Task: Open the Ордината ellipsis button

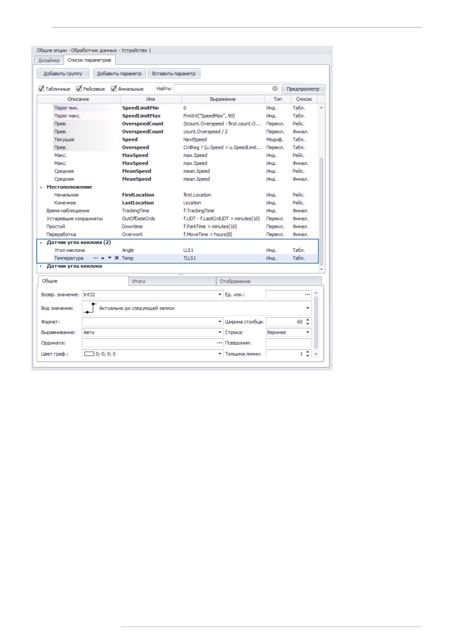Action: 219,343
